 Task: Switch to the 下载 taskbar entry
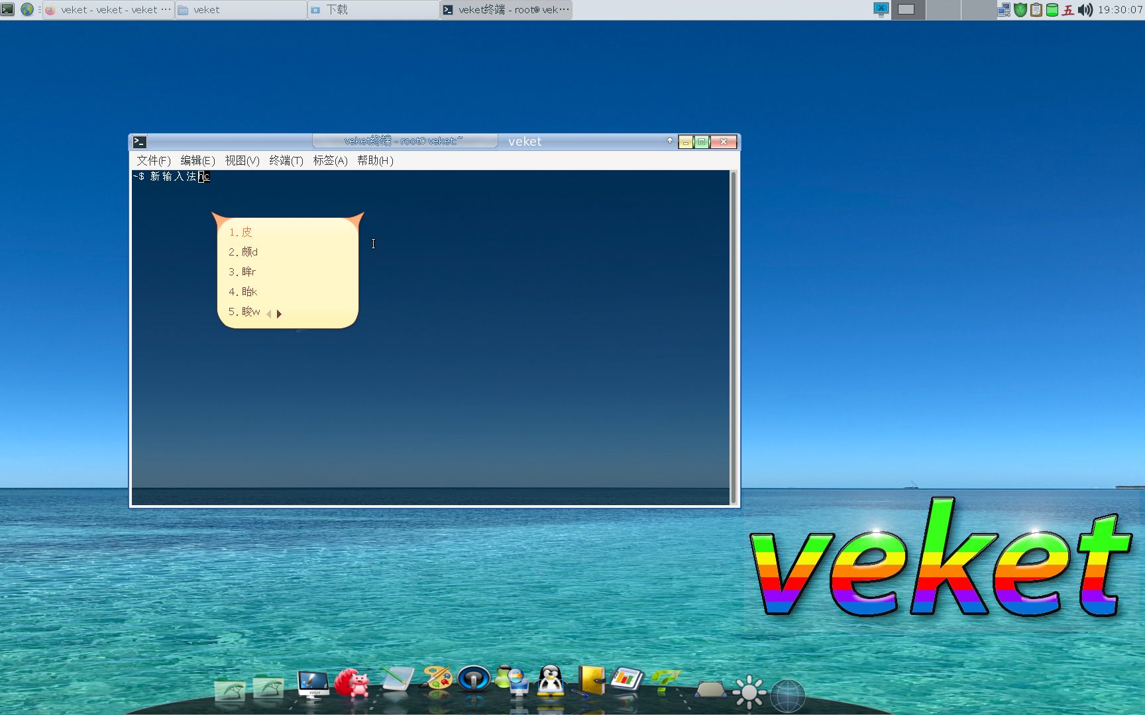(x=373, y=10)
